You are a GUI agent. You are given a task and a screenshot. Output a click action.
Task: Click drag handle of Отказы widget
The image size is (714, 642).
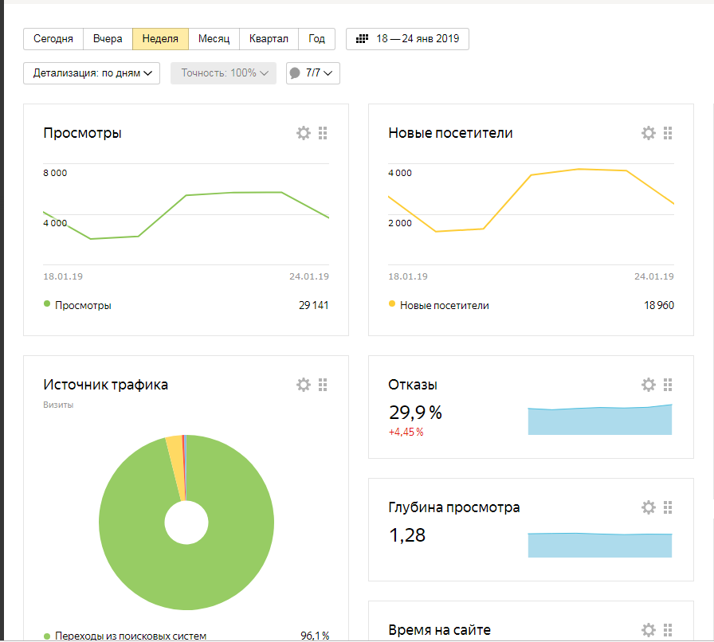coord(668,385)
